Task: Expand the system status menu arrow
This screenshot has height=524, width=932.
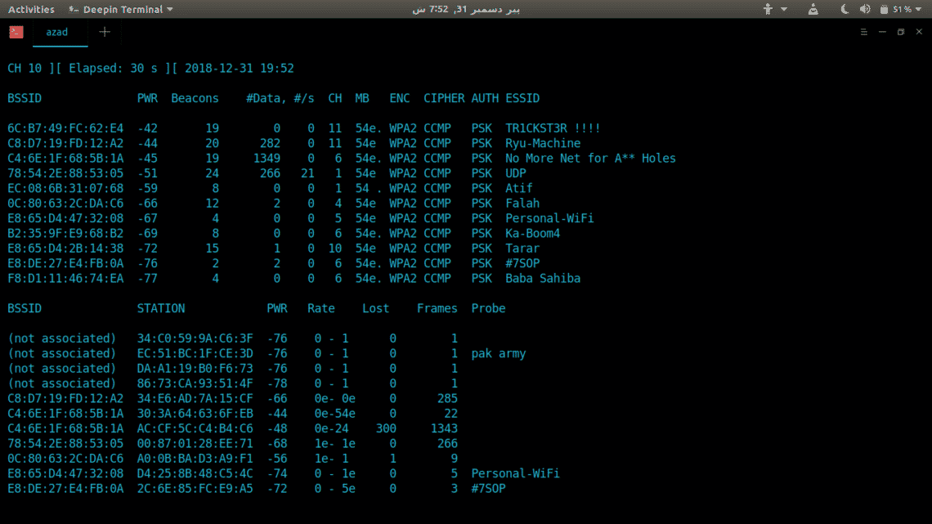Action: tap(920, 9)
